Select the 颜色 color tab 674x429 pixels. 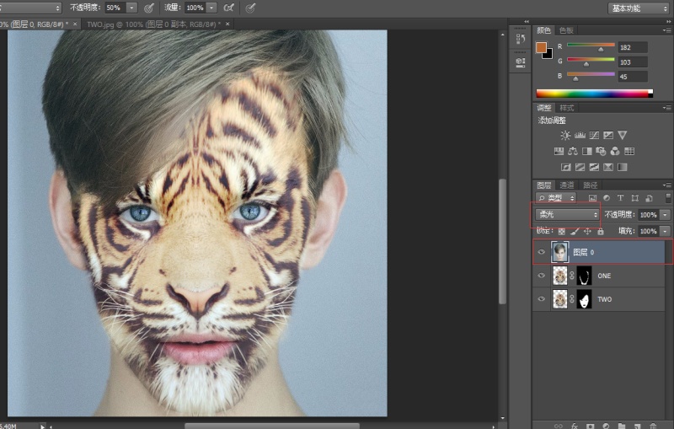tap(543, 30)
